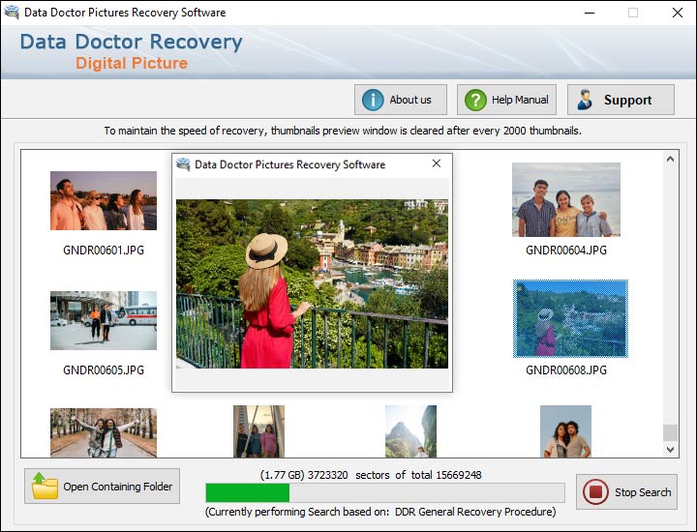Select thumbnail of three people at beach GNDR00604
697x532 pixels.
pos(566,199)
